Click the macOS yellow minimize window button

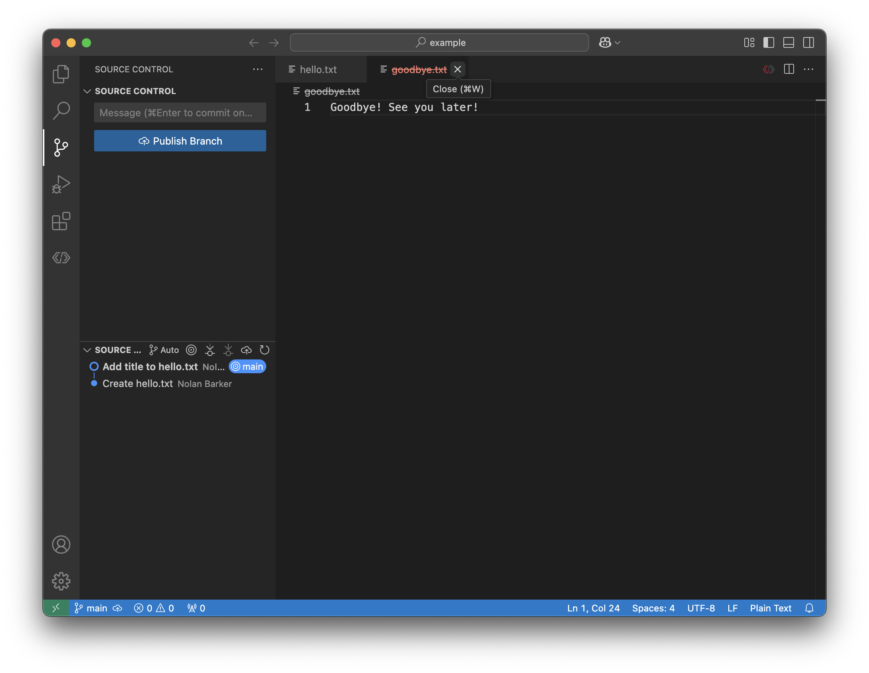[x=71, y=42]
